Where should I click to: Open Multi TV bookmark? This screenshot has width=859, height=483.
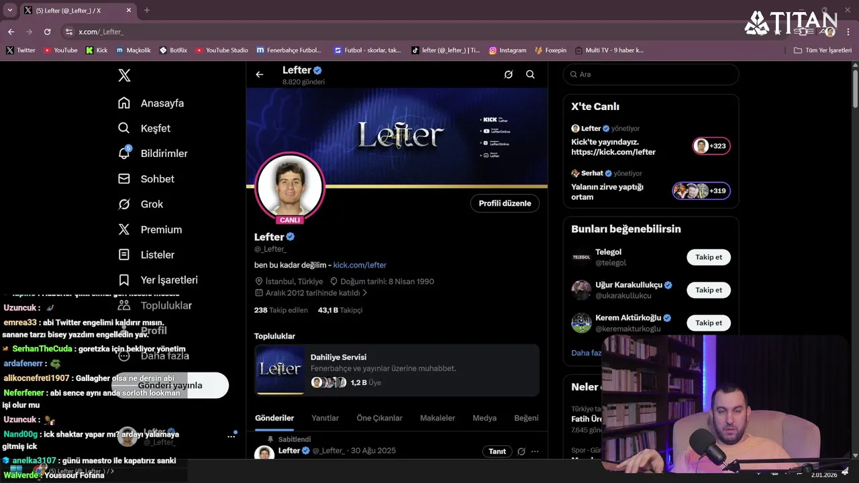coord(609,50)
